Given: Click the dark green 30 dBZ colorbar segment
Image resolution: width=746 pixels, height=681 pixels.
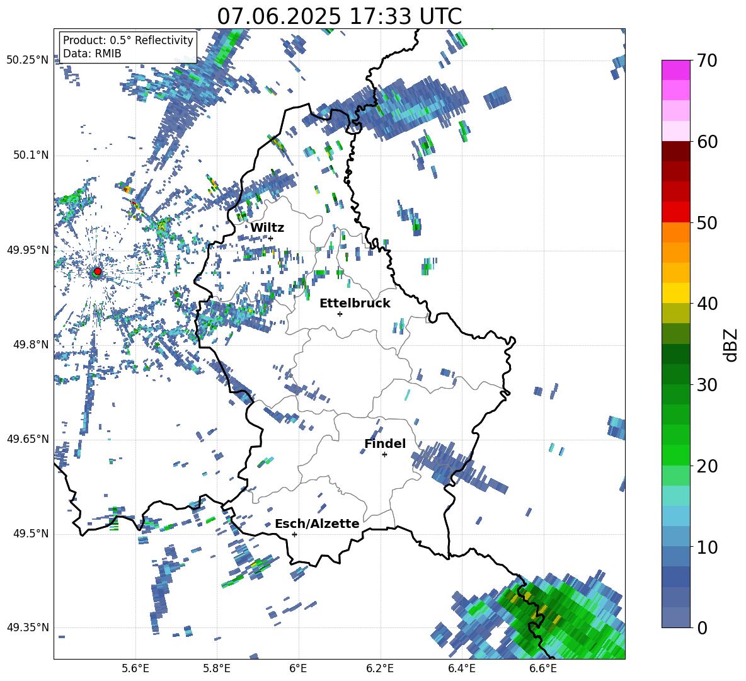Looking at the screenshot, I should 675,374.
